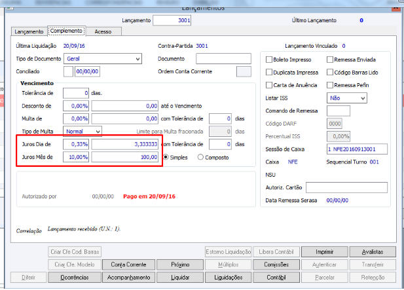Click the Ordem Conta Corrente field

(244, 71)
